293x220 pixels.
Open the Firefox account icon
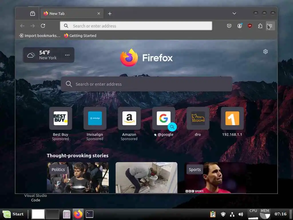[239, 26]
